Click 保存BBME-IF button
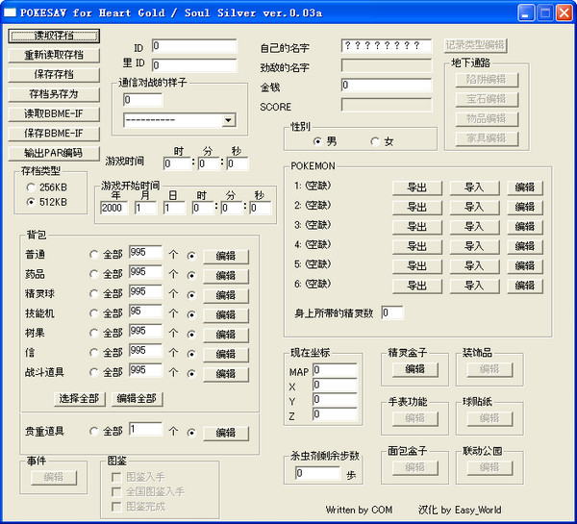The width and height of the screenshot is (577, 524). coord(54,134)
